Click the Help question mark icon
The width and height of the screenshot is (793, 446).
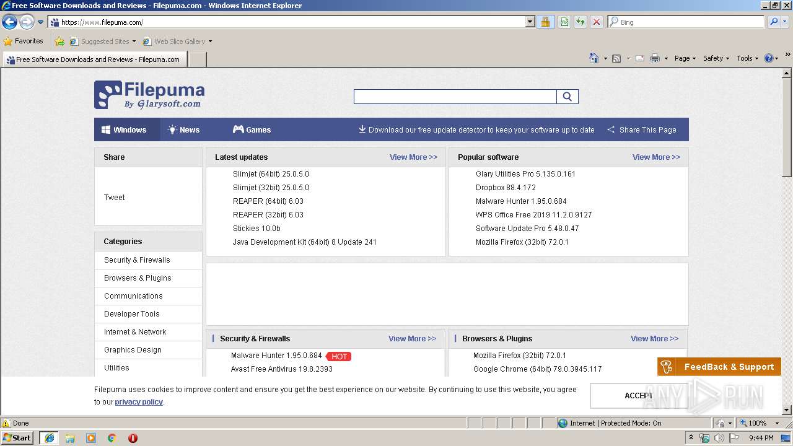click(769, 58)
